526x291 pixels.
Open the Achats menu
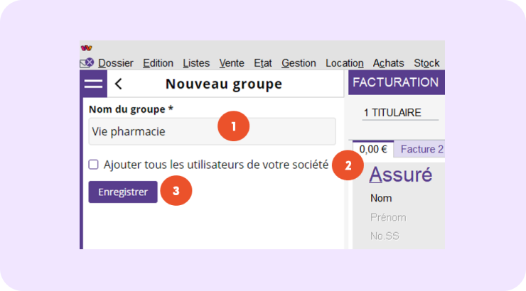pos(388,63)
